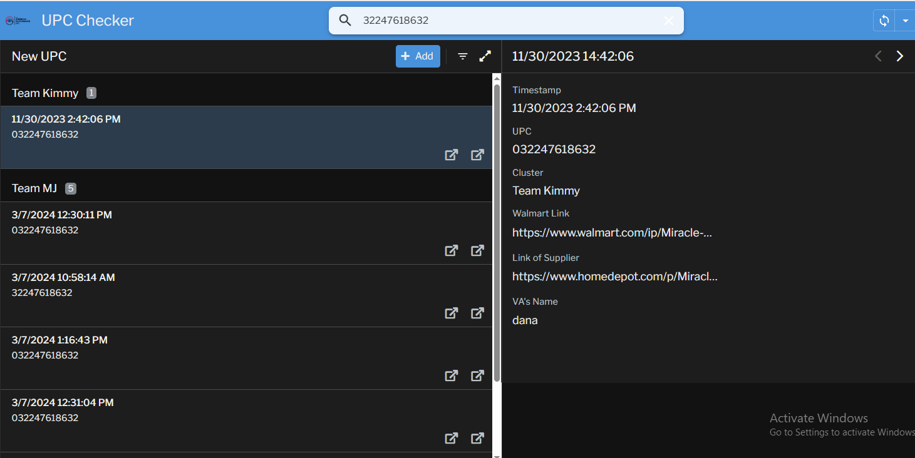Image resolution: width=915 pixels, height=458 pixels.
Task: Open second link icon in 10:58:14 AM row
Action: pos(478,313)
